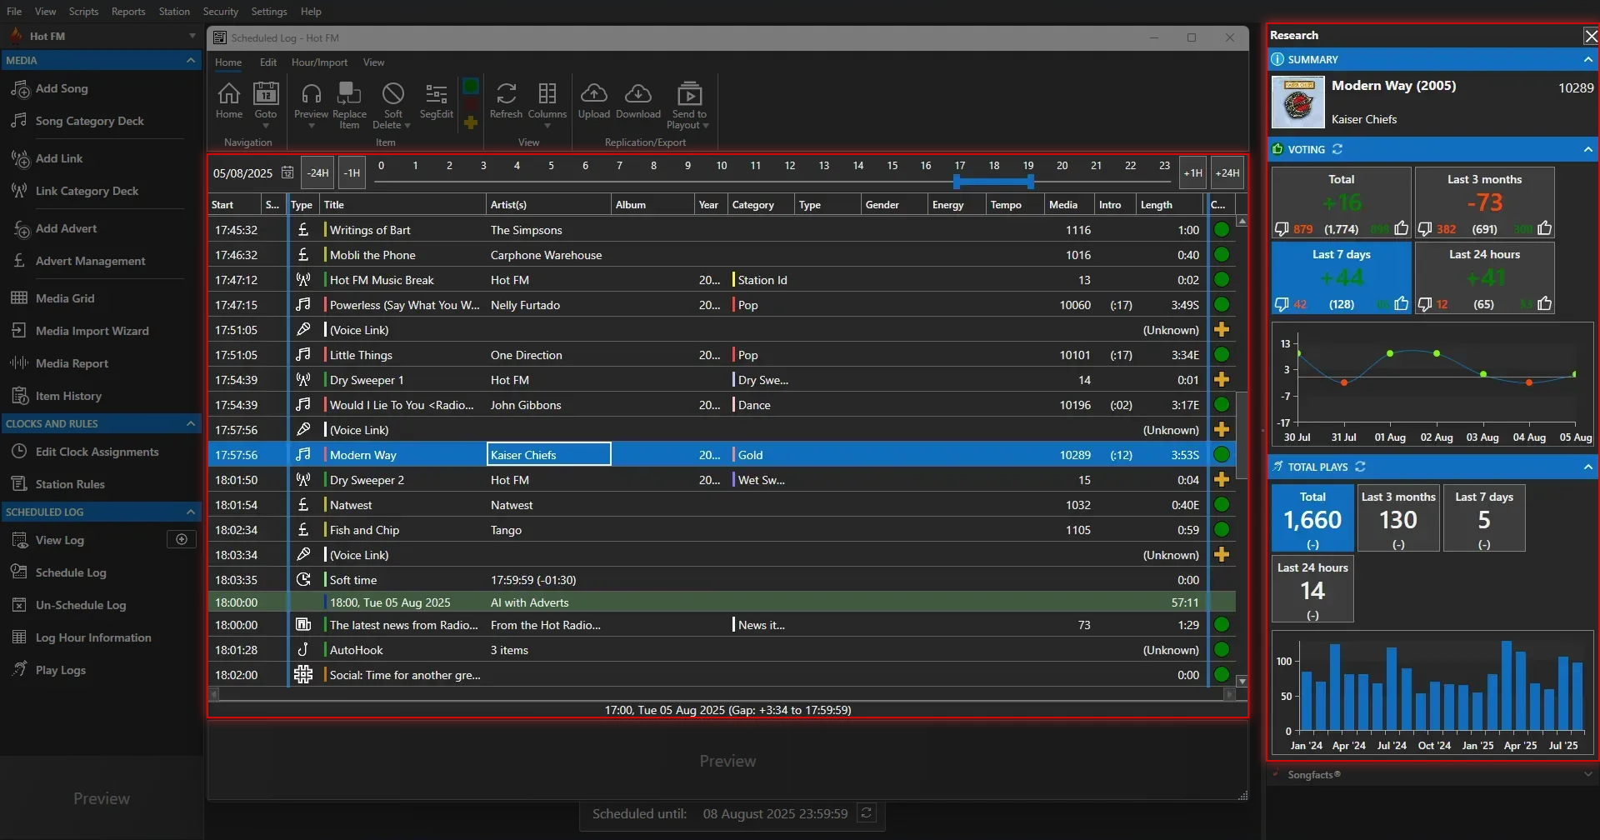Screen dimensions: 1600x840
Task: Toggle the yellow plus marker on Dry Sweeper 1
Action: 1222,379
